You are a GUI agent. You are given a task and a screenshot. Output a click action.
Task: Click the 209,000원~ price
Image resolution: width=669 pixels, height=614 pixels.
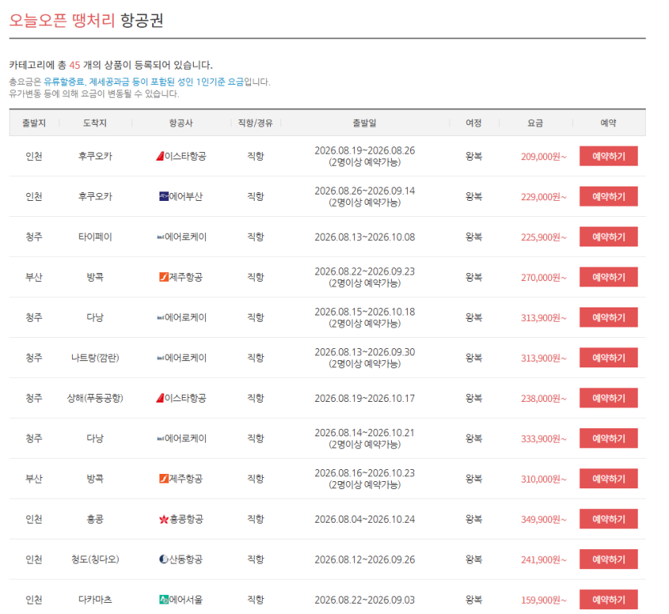[x=543, y=156]
